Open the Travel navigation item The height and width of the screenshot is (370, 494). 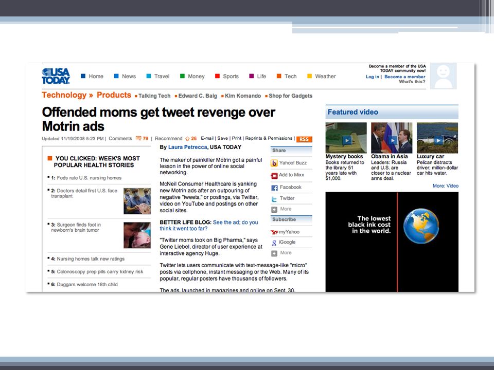[x=162, y=76]
